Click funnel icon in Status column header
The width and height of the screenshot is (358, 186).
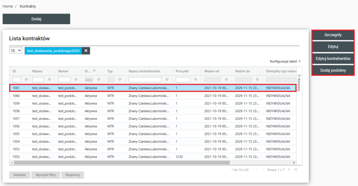click(94, 71)
